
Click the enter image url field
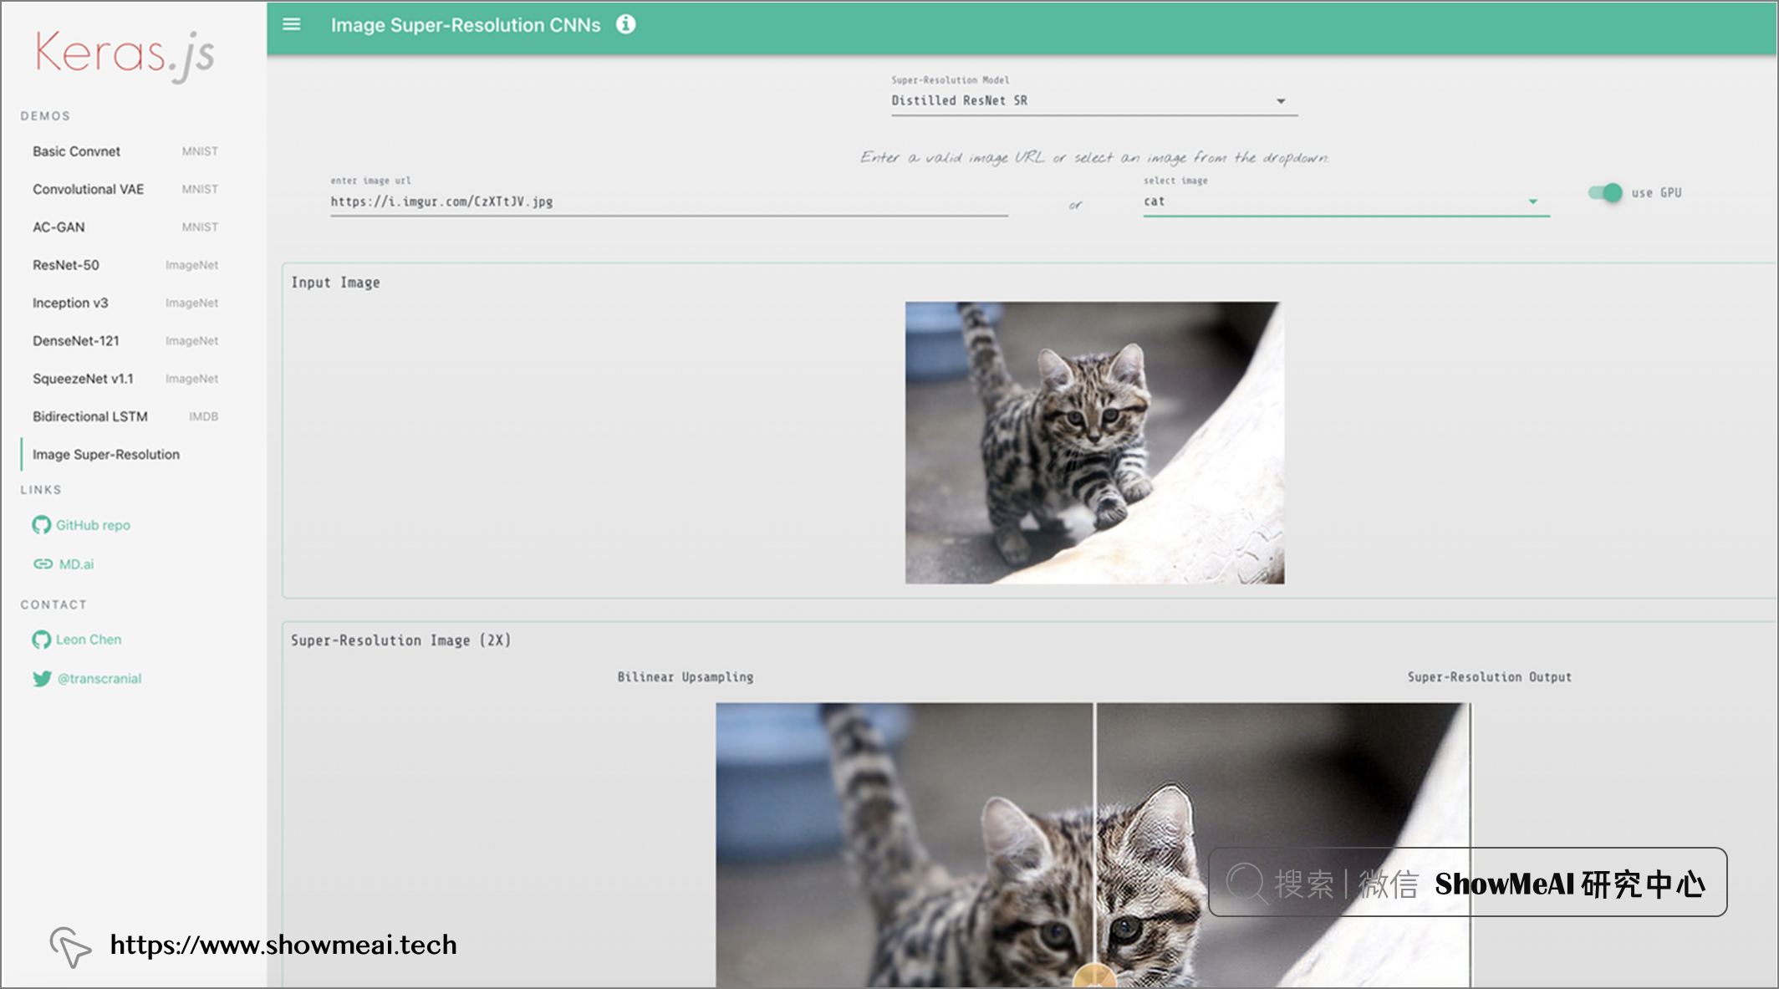(669, 201)
